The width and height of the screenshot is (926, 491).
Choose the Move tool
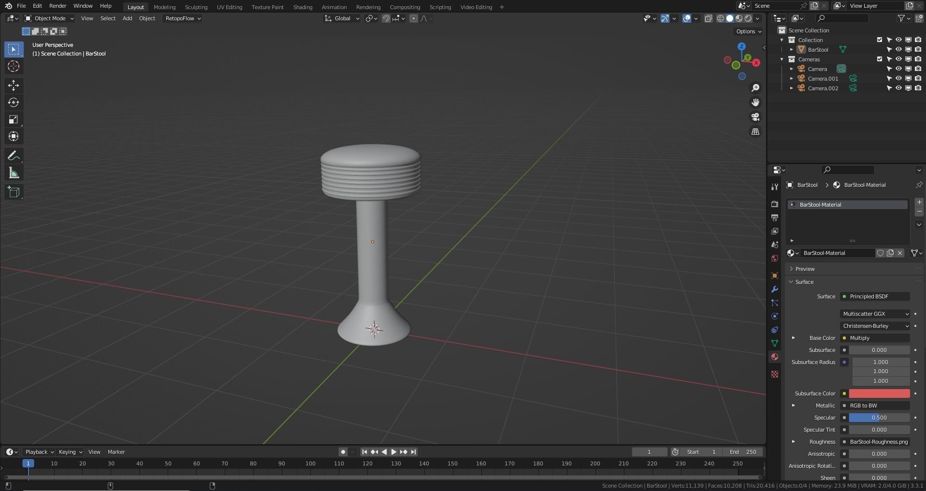point(14,85)
